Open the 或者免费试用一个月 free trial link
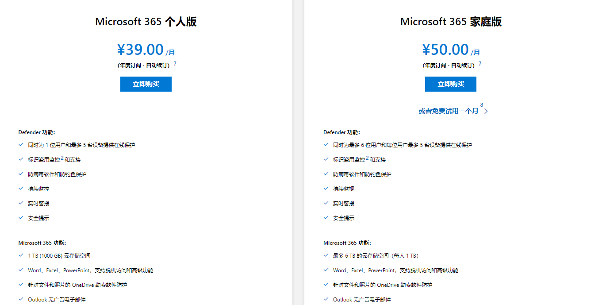Screen dimensions: 591x305 click(x=449, y=111)
